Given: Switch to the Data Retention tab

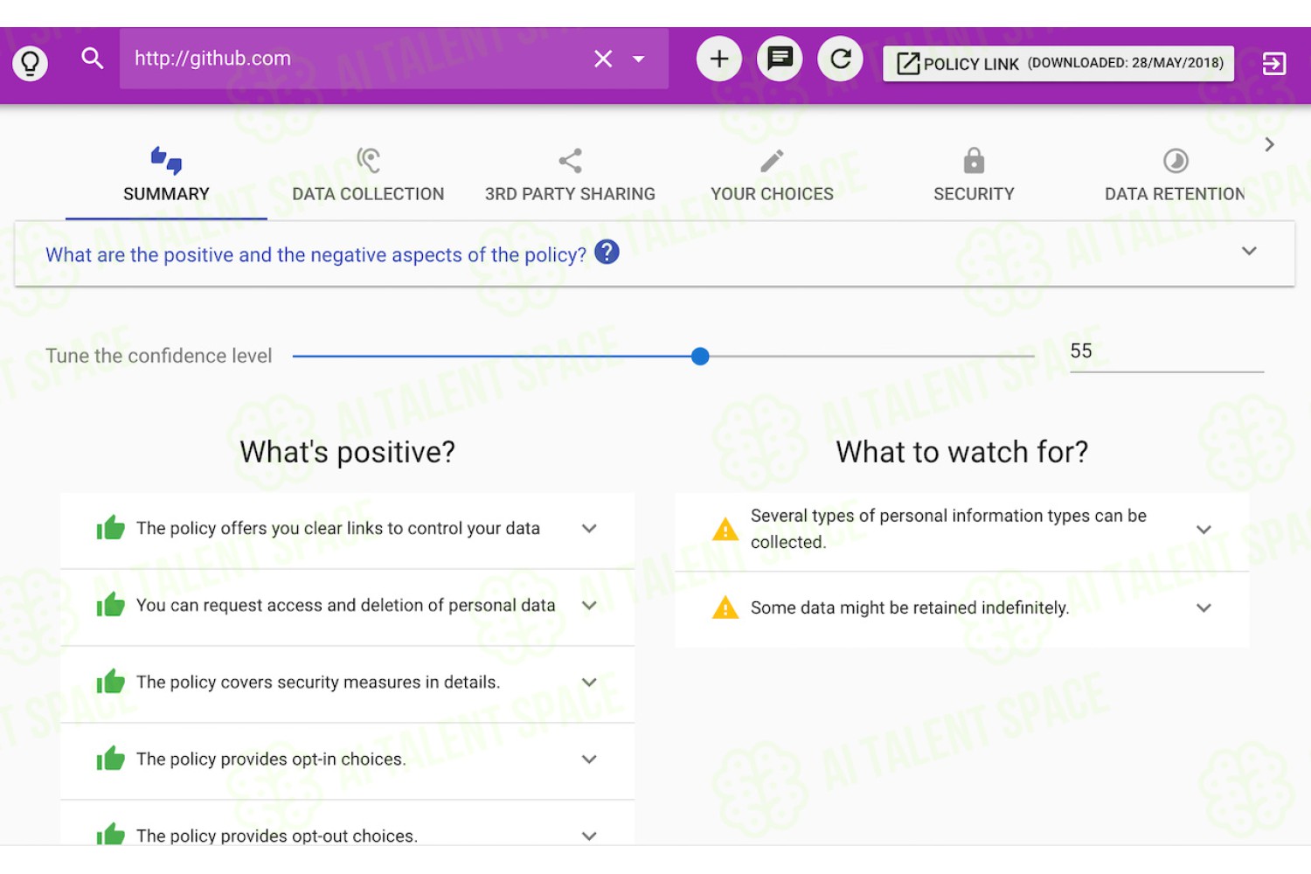Looking at the screenshot, I should click(1175, 176).
